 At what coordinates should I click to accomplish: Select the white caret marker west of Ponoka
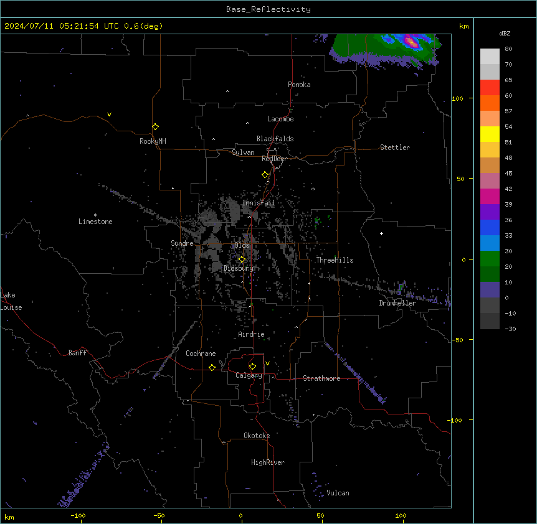228,91
